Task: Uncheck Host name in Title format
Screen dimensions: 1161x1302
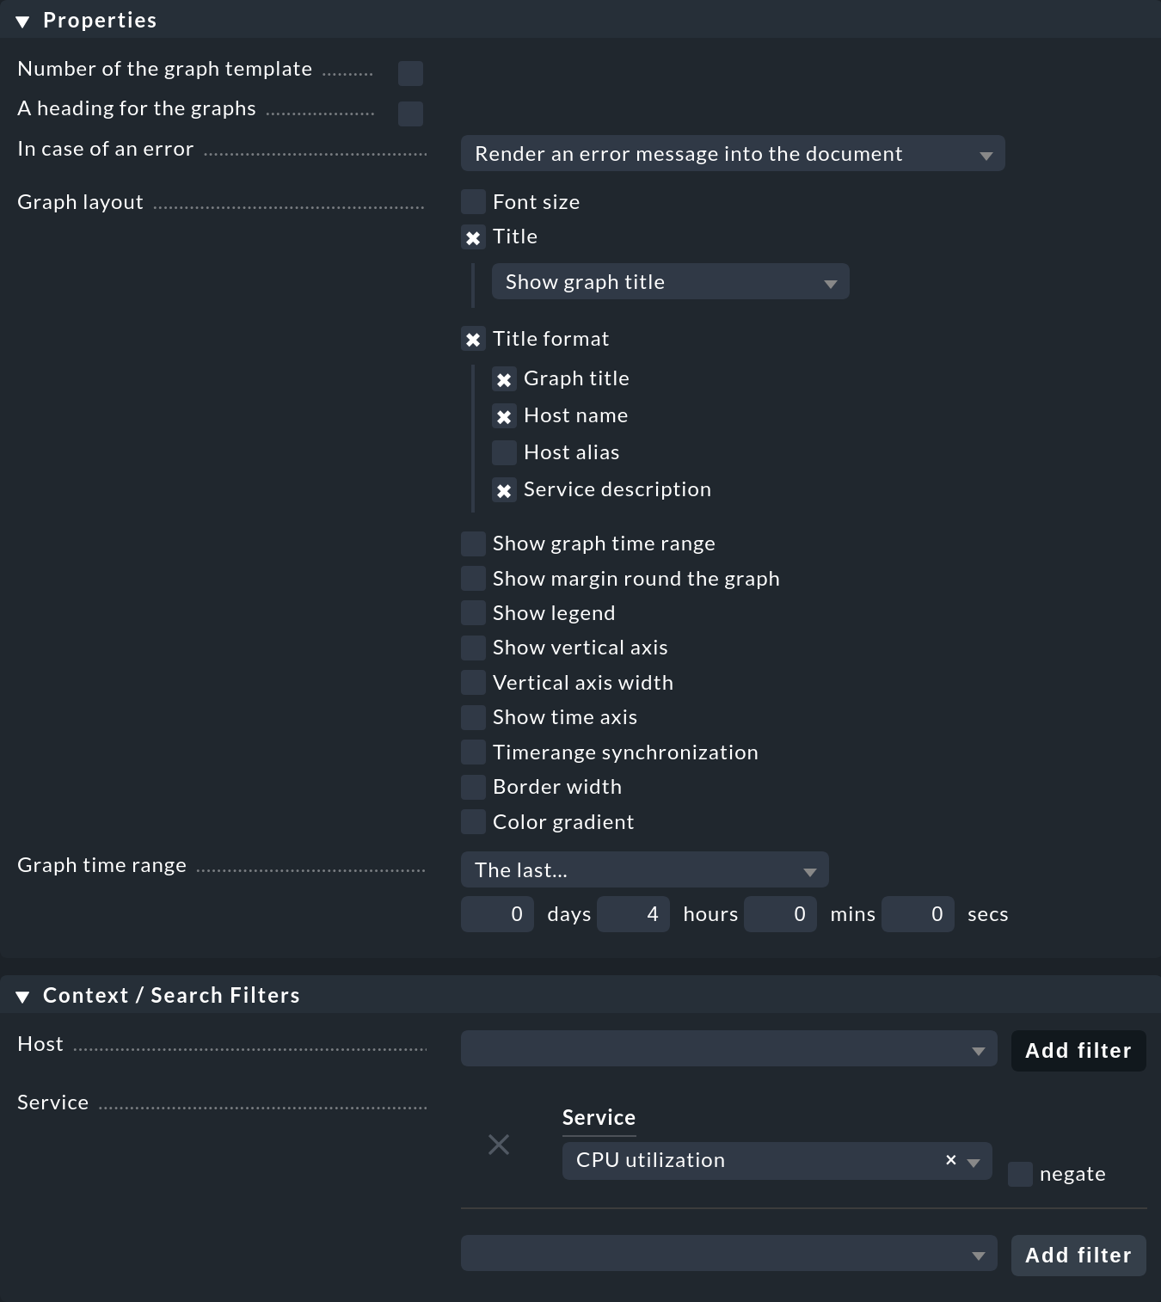Action: coord(505,415)
